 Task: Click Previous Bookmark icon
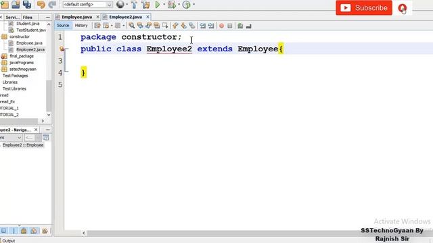pos(175,26)
